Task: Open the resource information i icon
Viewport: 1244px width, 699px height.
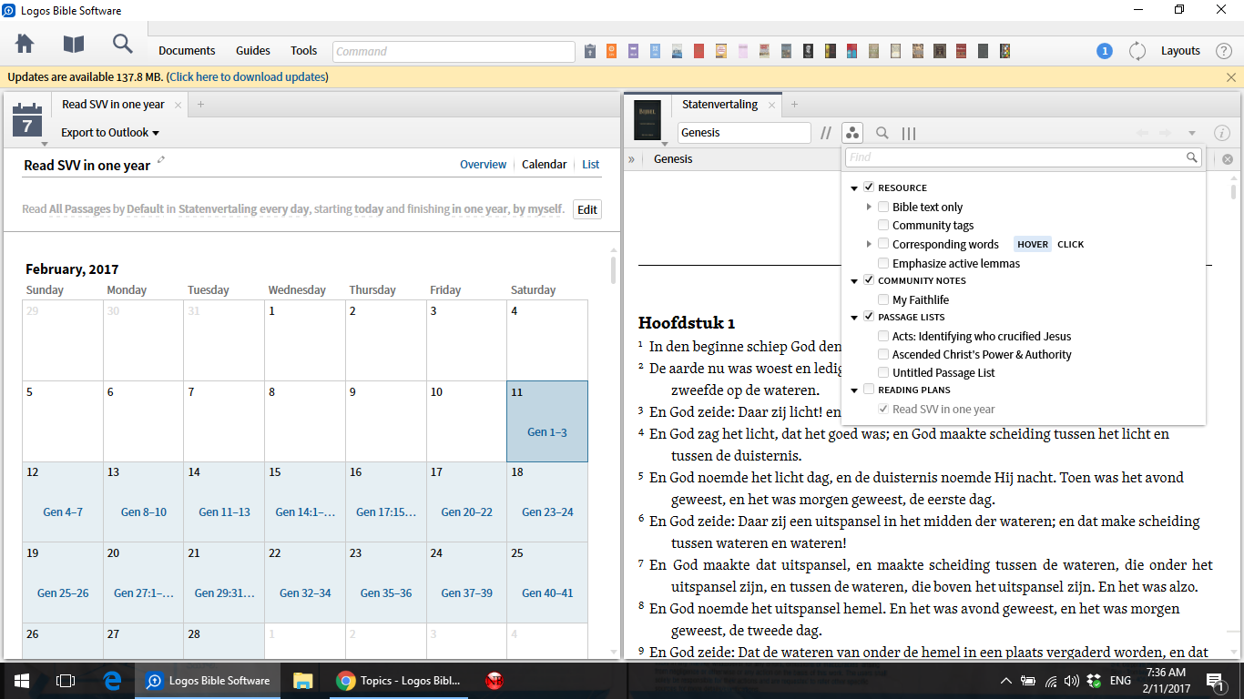Action: point(1222,133)
